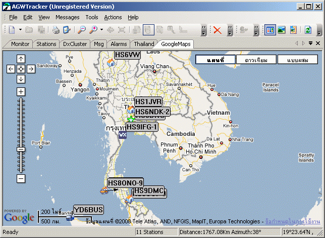The height and width of the screenshot is (238, 325).
Task: Open the zoom in dropdown arrow
Action: (101, 30)
